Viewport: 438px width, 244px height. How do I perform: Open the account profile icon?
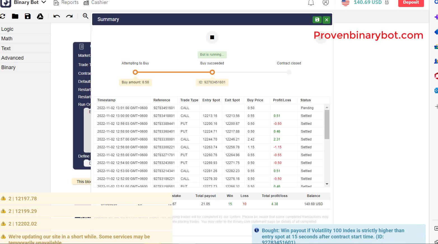click(x=325, y=3)
